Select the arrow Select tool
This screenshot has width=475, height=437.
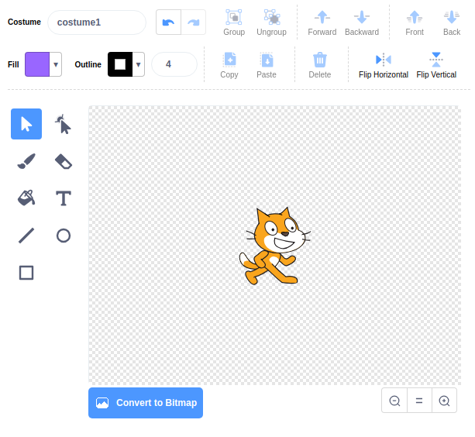click(26, 124)
